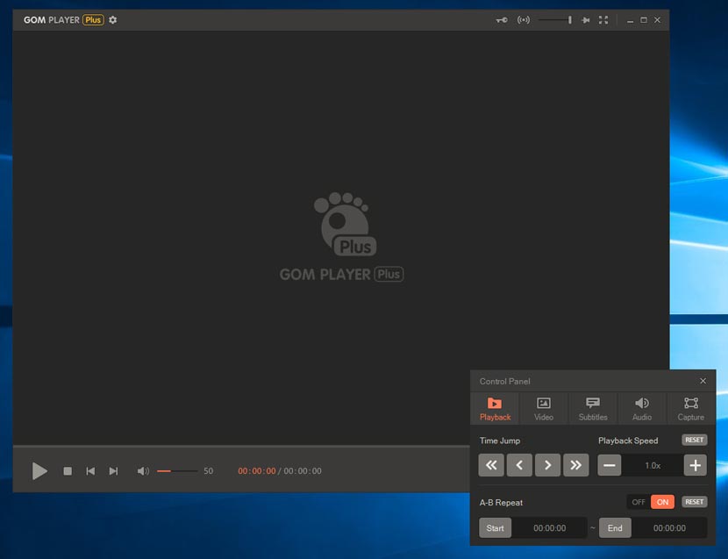This screenshot has height=559, width=728.
Task: Toggle the fullscreen expand icon
Action: click(x=603, y=19)
